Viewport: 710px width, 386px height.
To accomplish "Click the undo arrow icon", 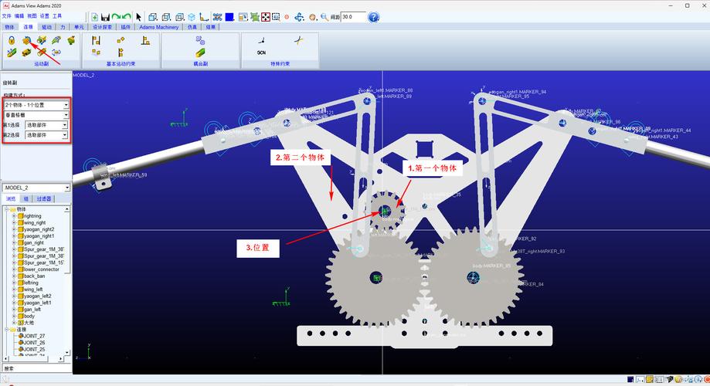I will [116, 16].
